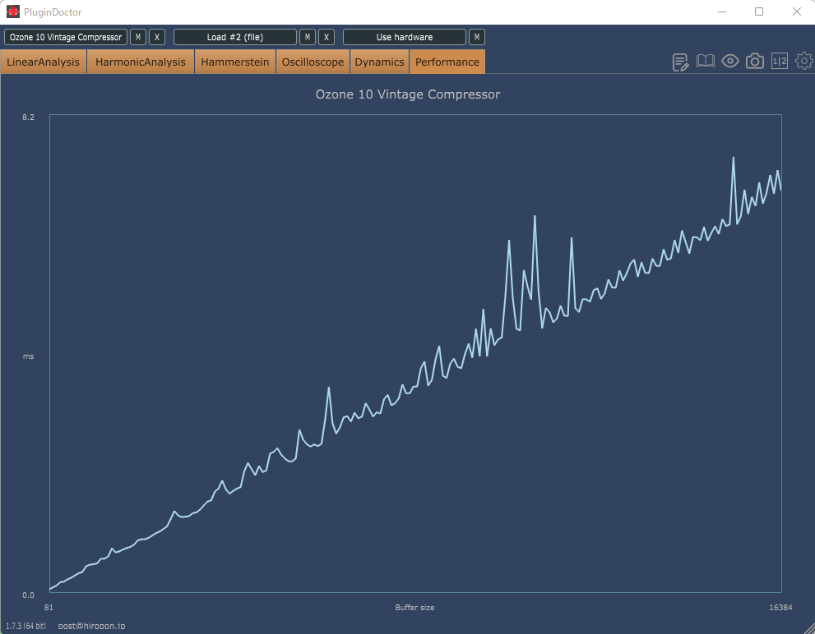Toggle M button next to Load #2 slot
The image size is (815, 634).
click(x=308, y=37)
